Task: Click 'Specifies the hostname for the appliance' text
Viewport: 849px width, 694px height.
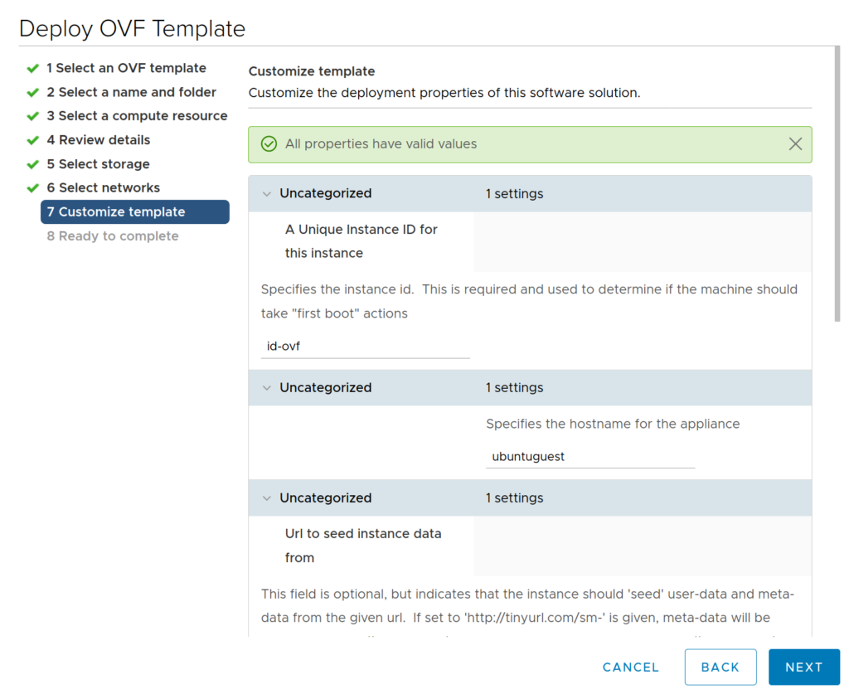Action: click(x=613, y=424)
